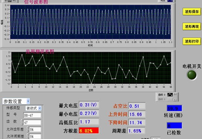Click the 允许周期差 5% value field
This screenshot has height=139, width=202.
pos(35,136)
